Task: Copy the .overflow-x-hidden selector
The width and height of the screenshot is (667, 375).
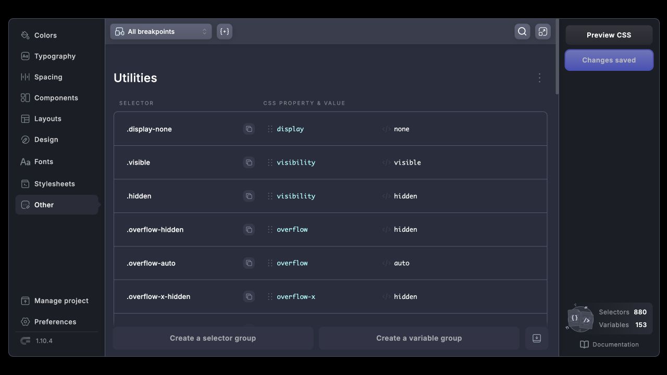Action: click(x=249, y=296)
